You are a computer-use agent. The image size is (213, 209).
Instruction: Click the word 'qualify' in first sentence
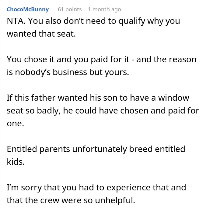click(131, 21)
